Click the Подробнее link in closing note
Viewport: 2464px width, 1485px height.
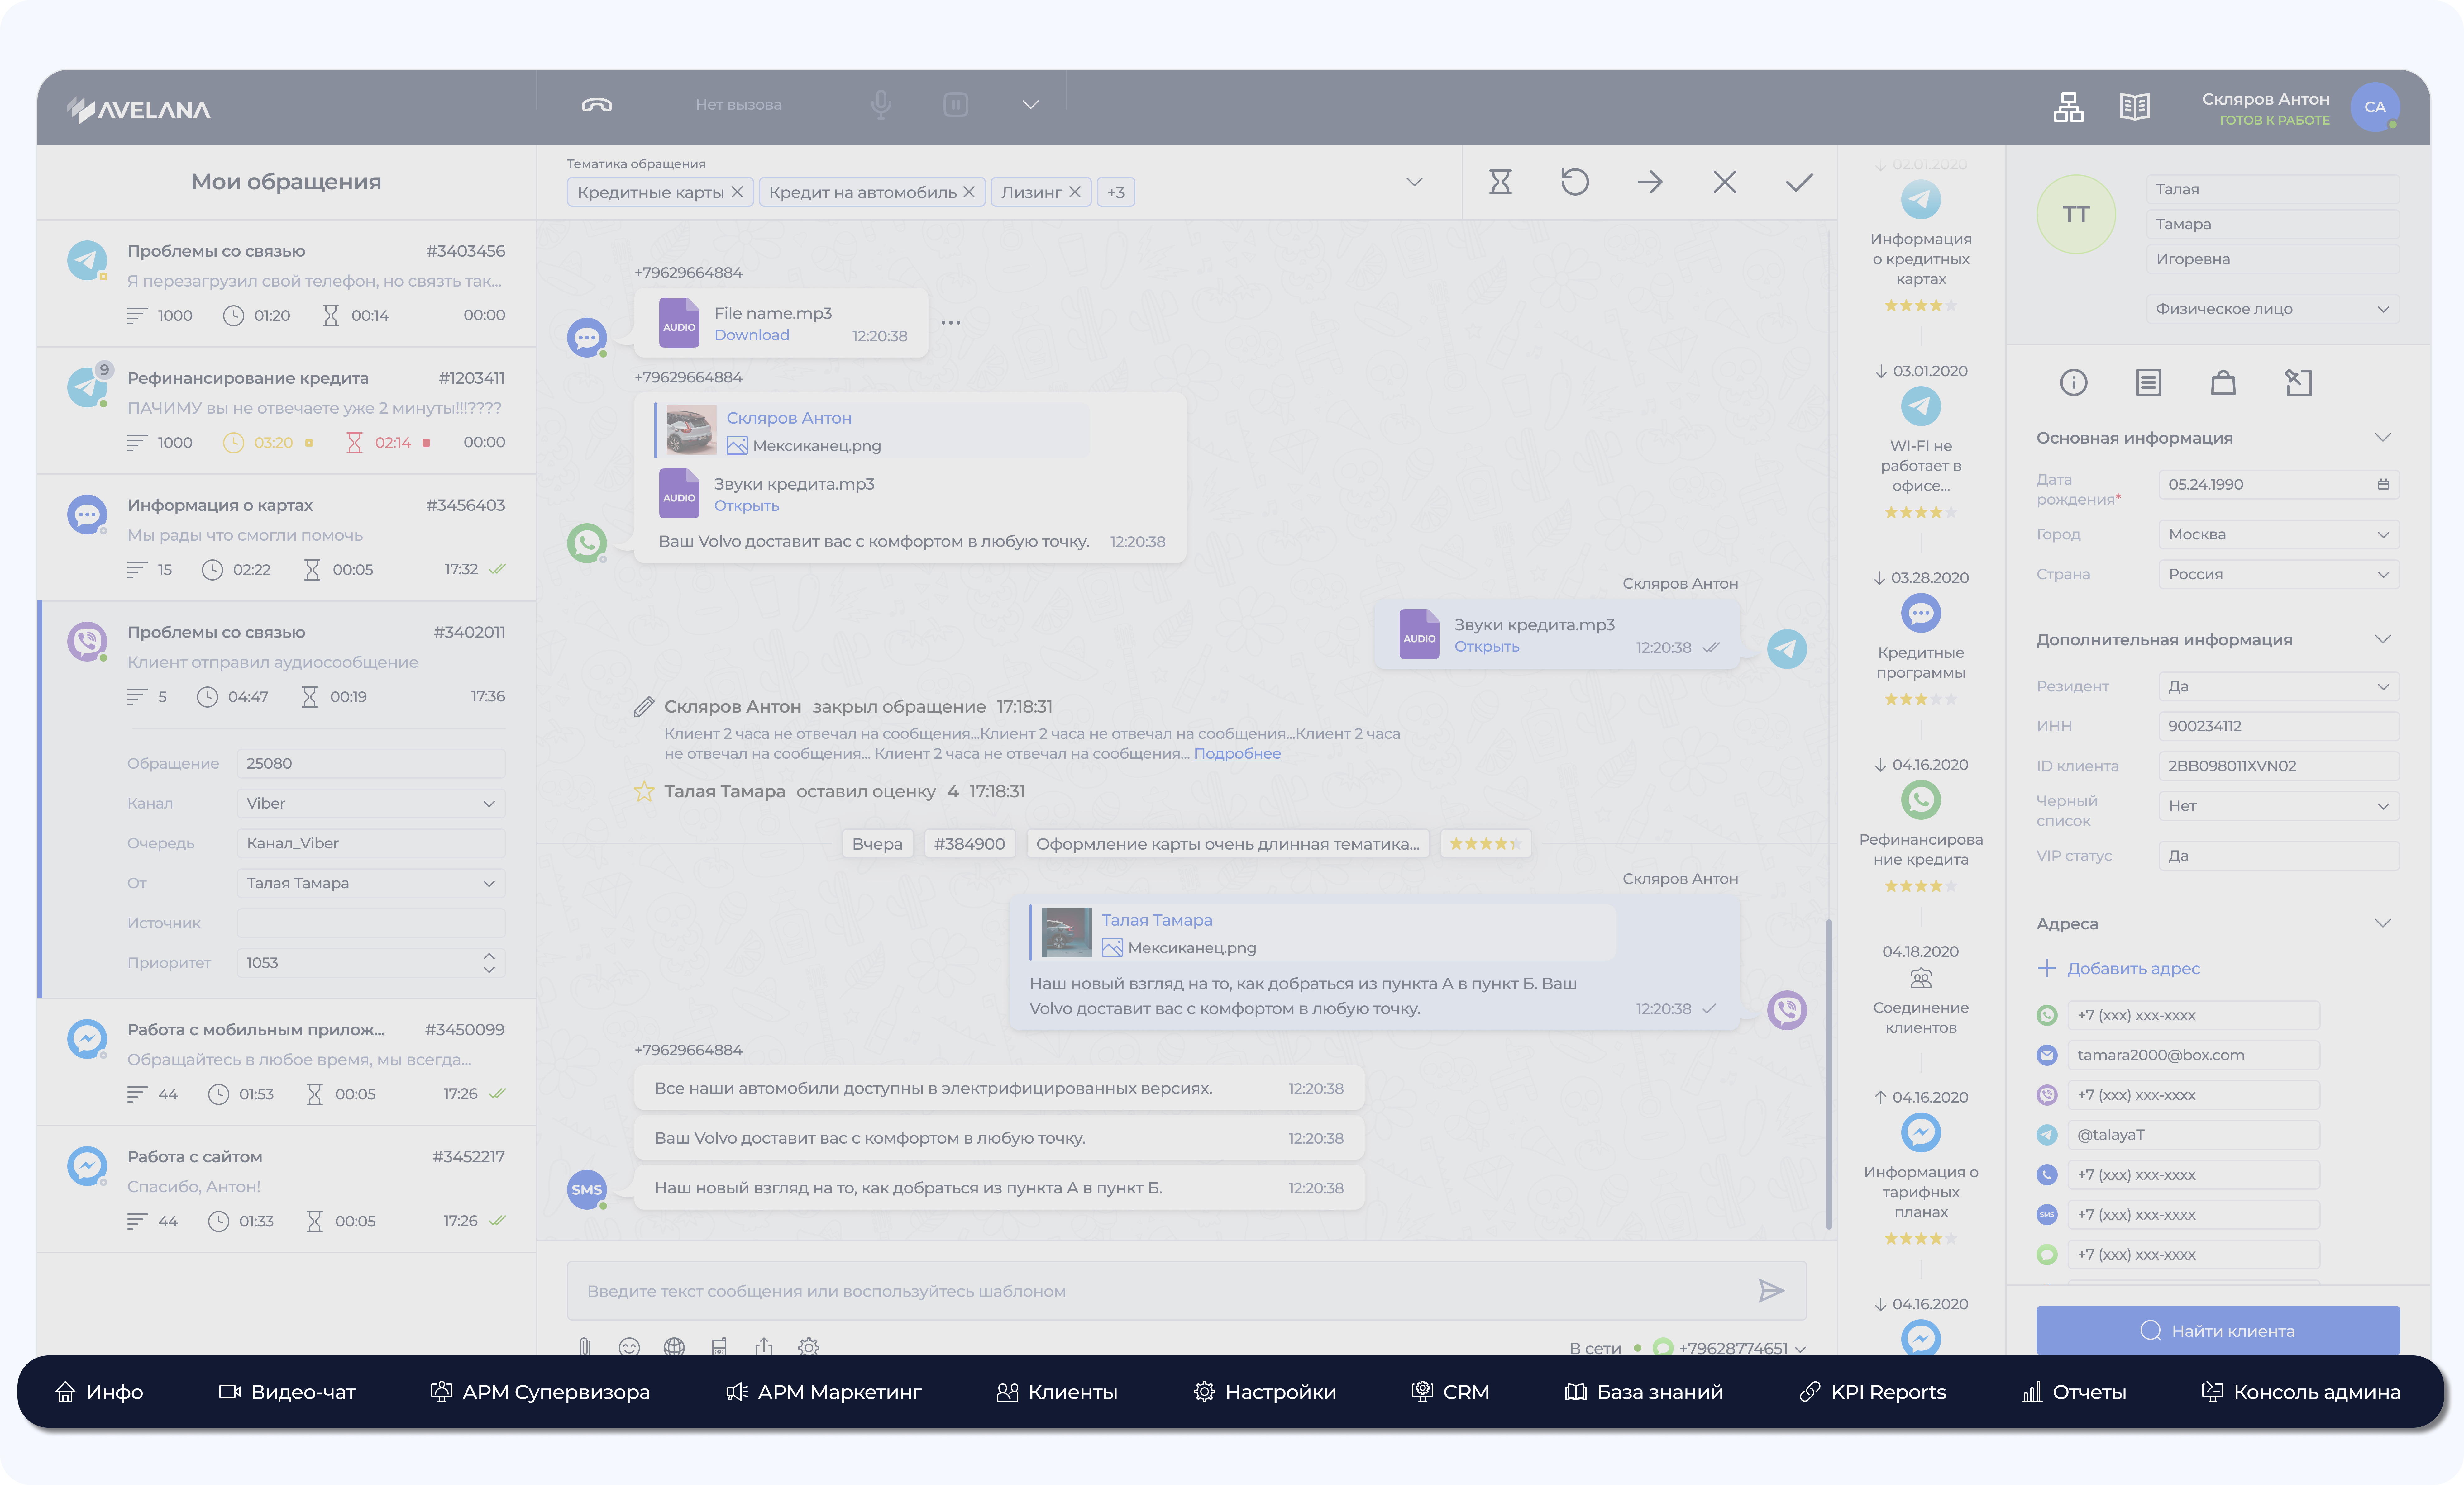(x=1237, y=755)
